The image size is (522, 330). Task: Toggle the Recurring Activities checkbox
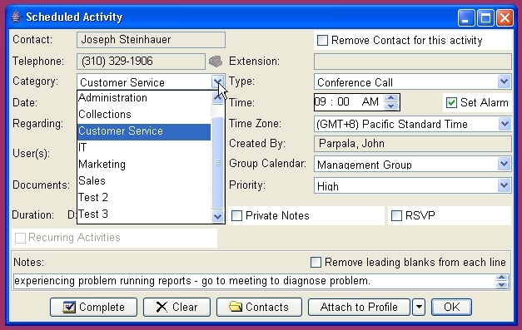(20, 238)
